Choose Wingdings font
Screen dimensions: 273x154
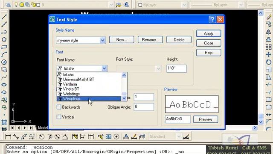click(x=89, y=99)
